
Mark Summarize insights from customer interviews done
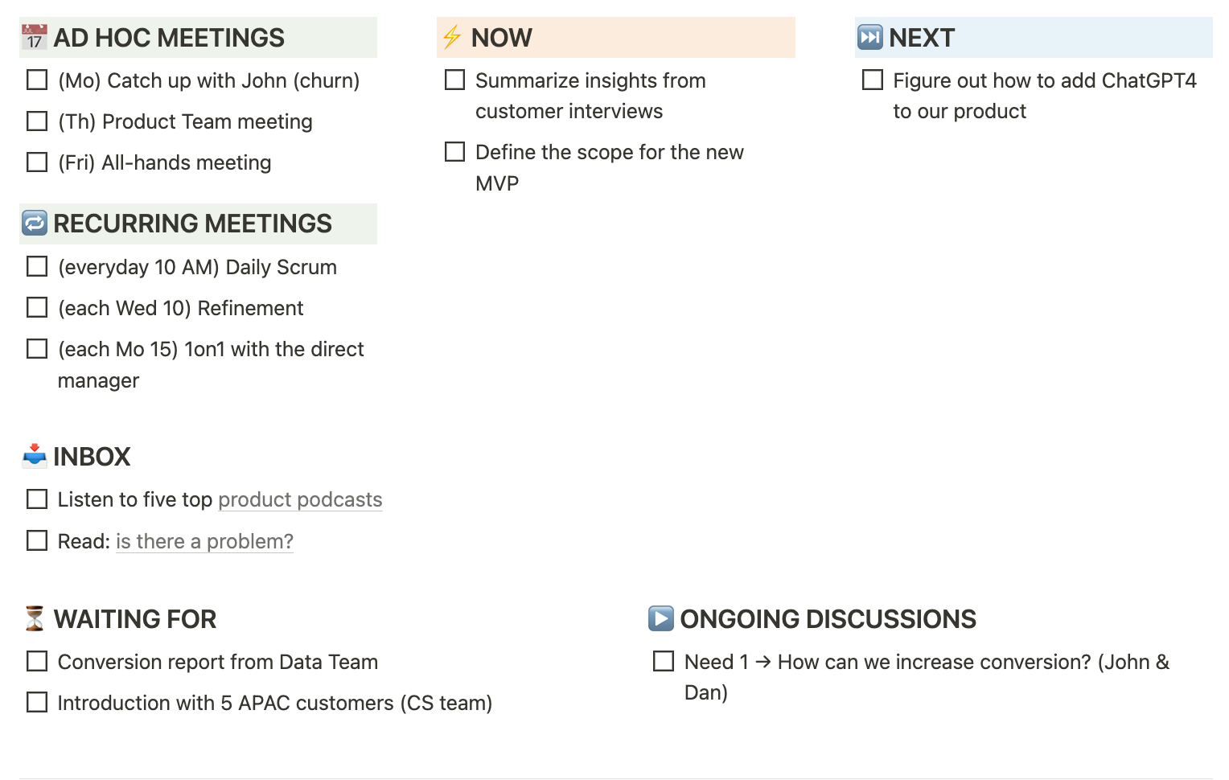[455, 80]
